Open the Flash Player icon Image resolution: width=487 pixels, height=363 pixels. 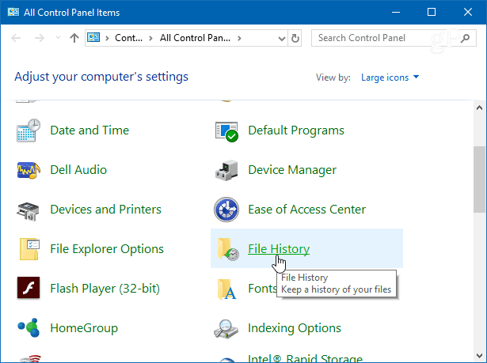coord(29,288)
